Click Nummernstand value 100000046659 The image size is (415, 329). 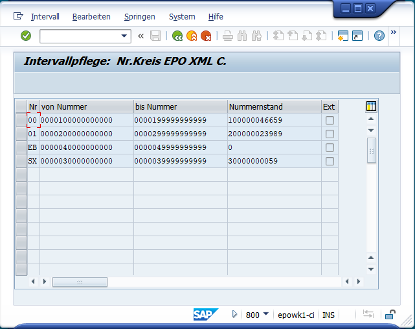(x=255, y=120)
